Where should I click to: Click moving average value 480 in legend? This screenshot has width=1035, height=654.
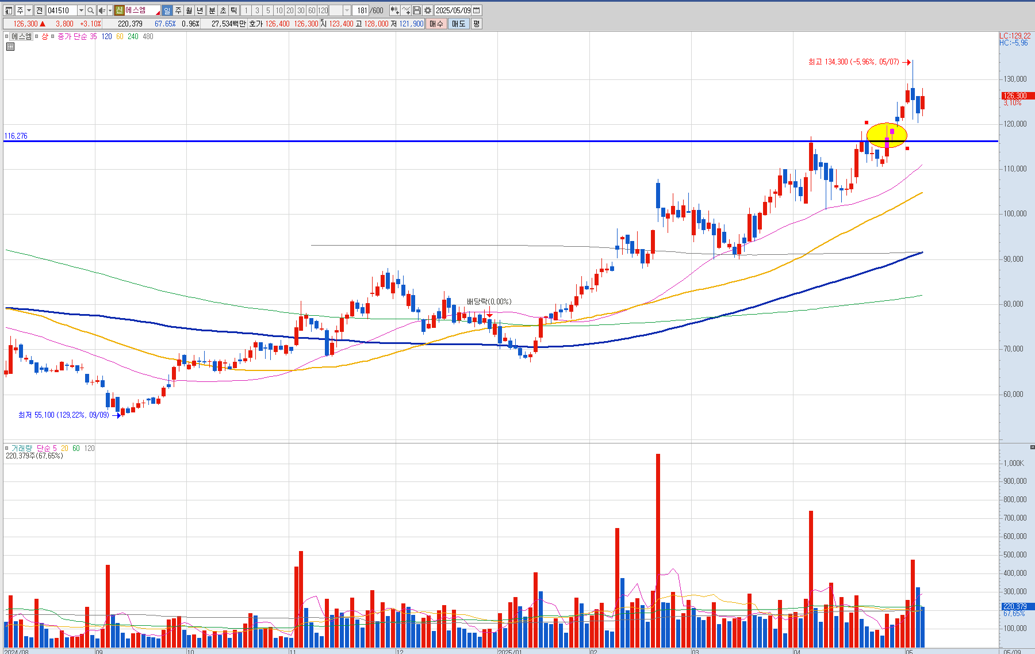[148, 36]
